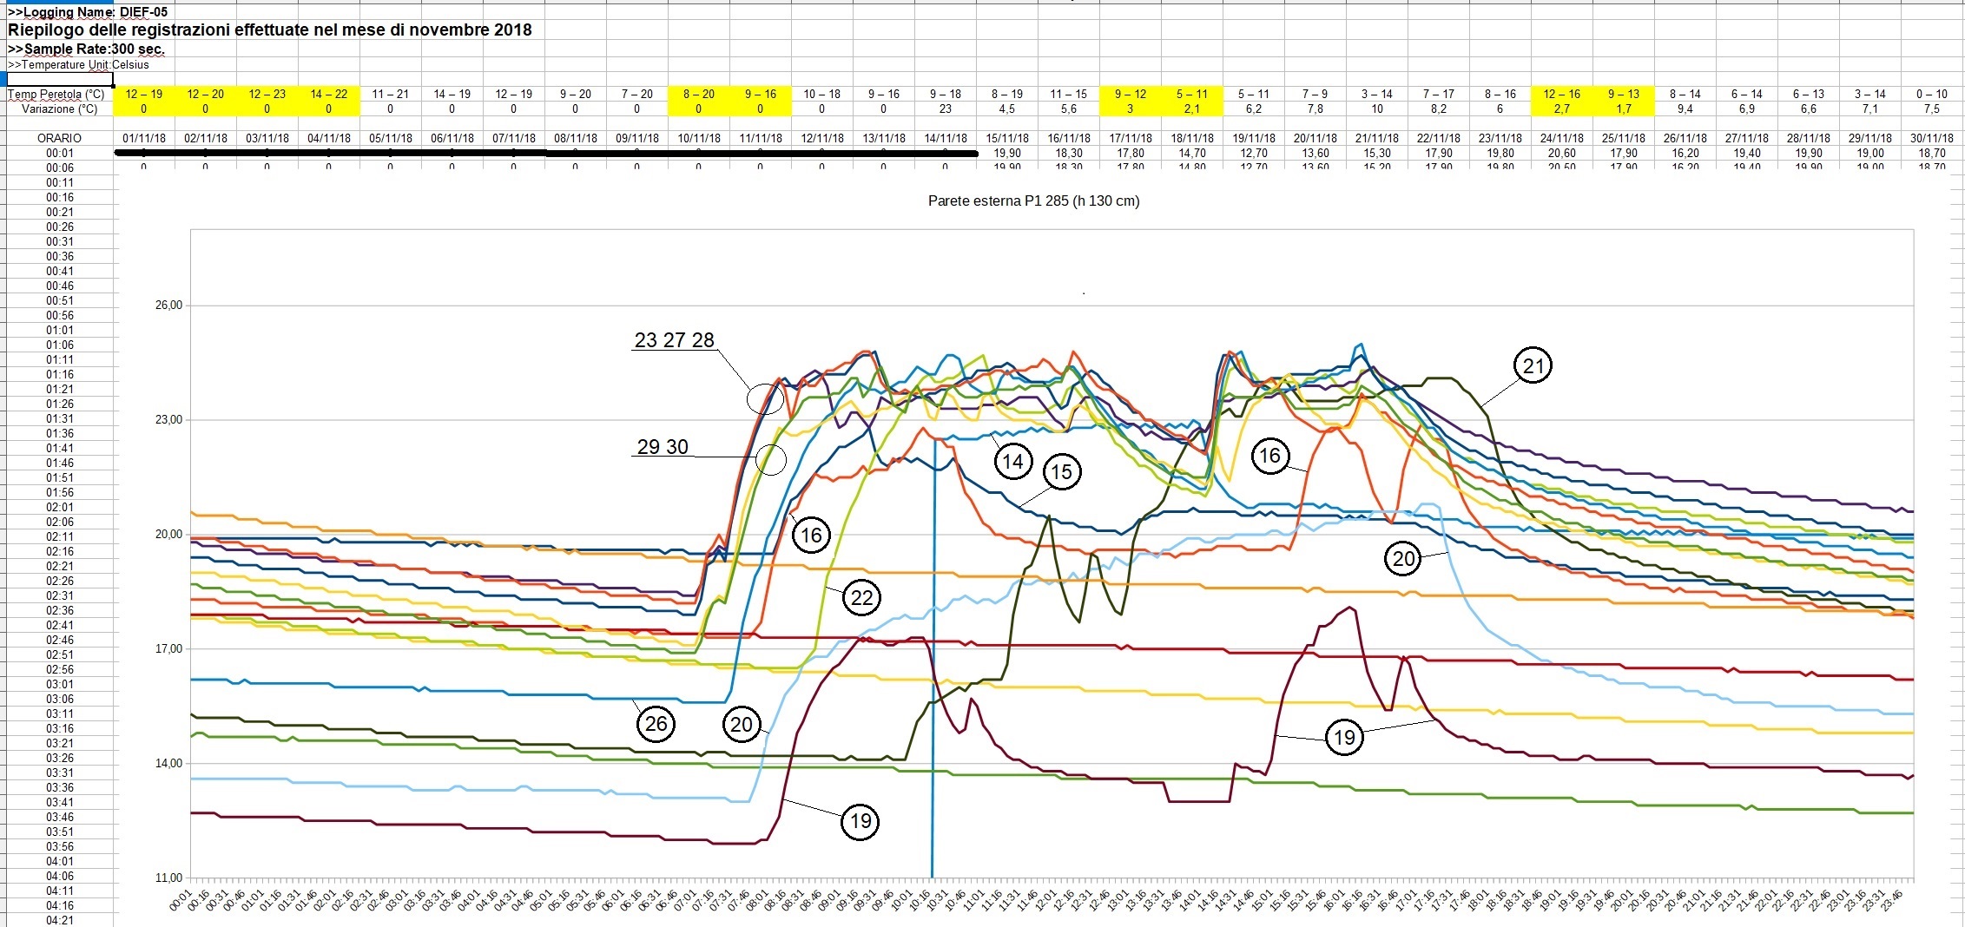Screen dimensions: 1965x927
Task: Click the 14/11/18 date column header
Action: point(945,138)
